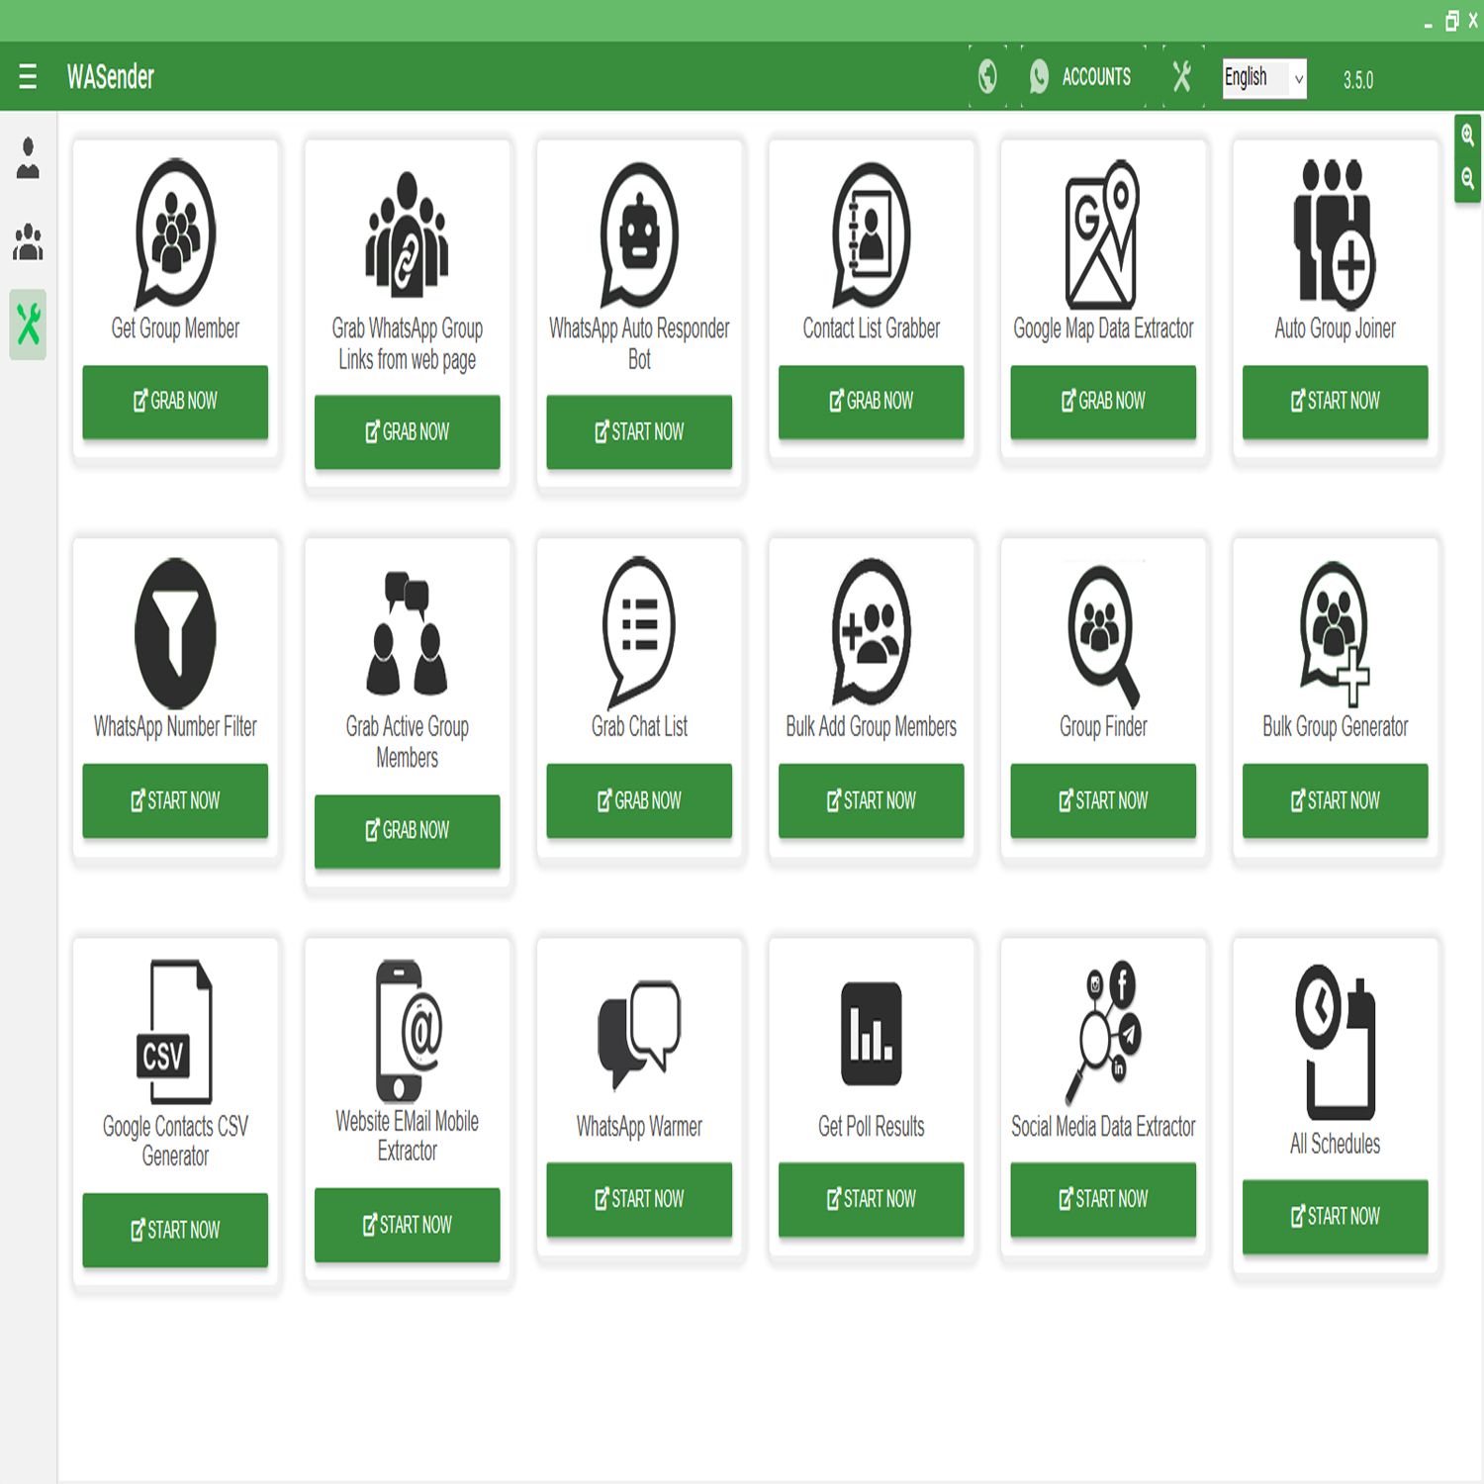Click the Google Map Data Extractor icon
Viewport: 1484px width, 1484px height.
point(1102,235)
